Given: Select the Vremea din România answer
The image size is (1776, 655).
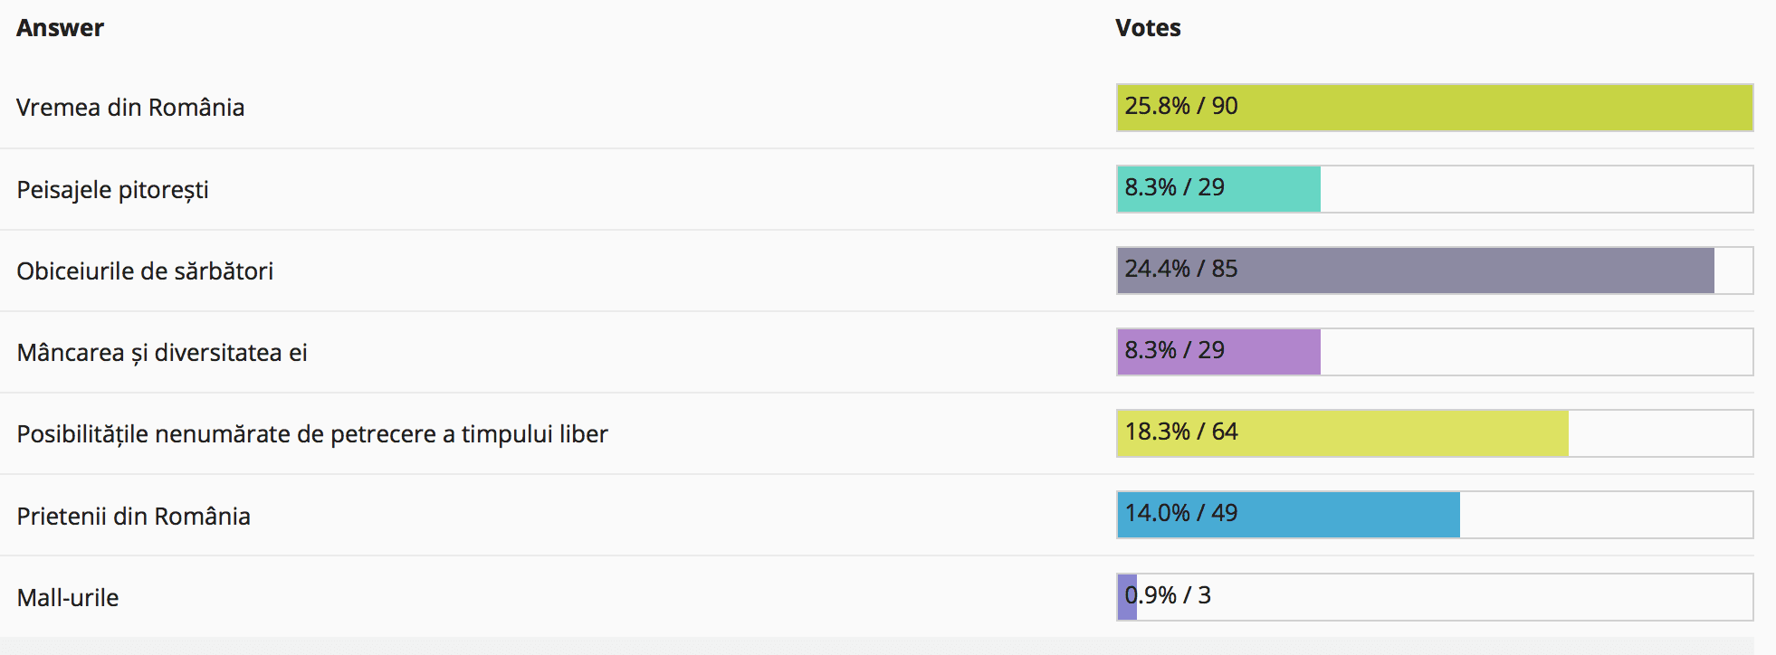Looking at the screenshot, I should [x=130, y=108].
